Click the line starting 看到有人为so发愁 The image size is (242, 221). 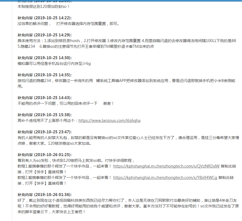pos(76,160)
